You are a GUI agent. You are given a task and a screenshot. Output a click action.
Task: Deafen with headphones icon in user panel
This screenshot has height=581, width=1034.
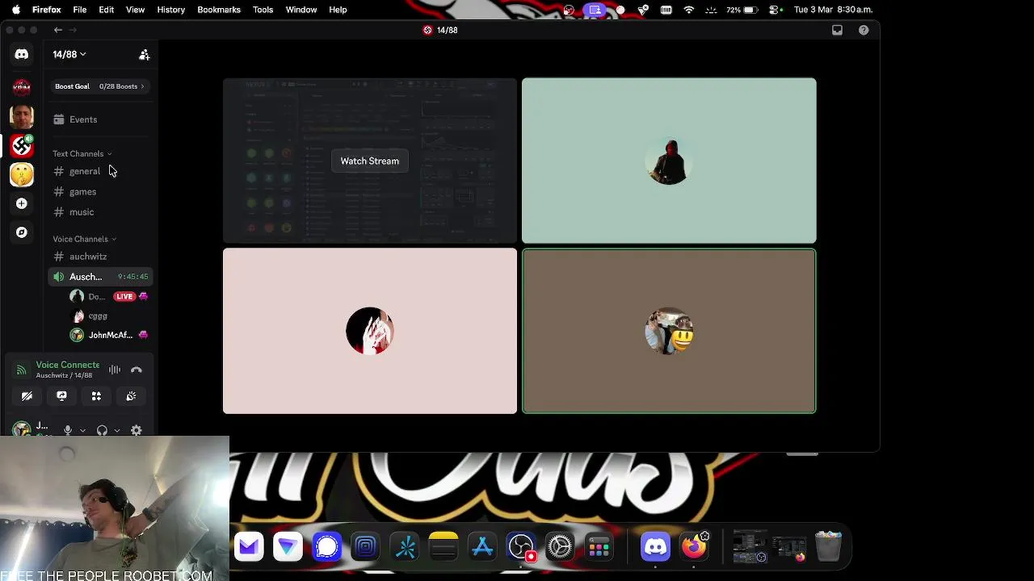[102, 430]
